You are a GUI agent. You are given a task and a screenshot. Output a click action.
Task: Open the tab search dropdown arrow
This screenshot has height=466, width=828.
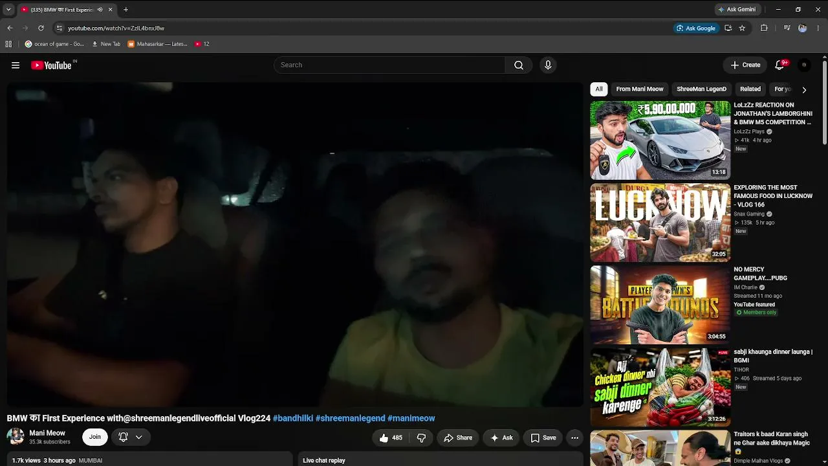pos(8,10)
